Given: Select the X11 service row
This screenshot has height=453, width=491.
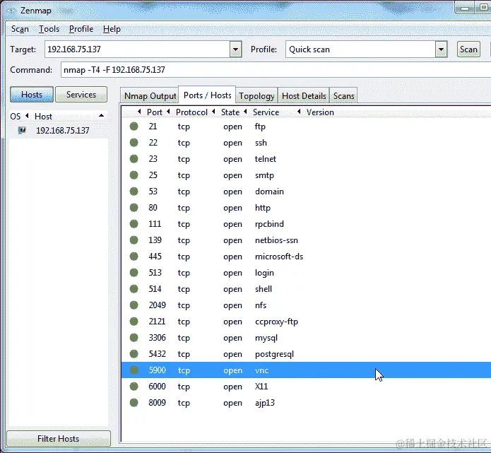Looking at the screenshot, I should coord(306,387).
